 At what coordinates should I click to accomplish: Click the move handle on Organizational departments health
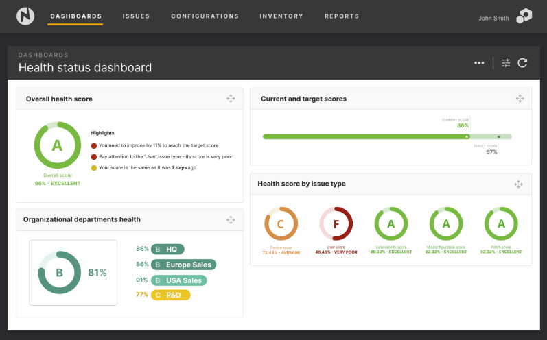pos(231,220)
